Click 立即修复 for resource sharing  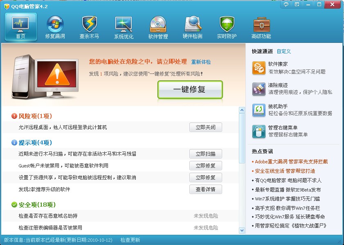pyautogui.click(x=206, y=177)
